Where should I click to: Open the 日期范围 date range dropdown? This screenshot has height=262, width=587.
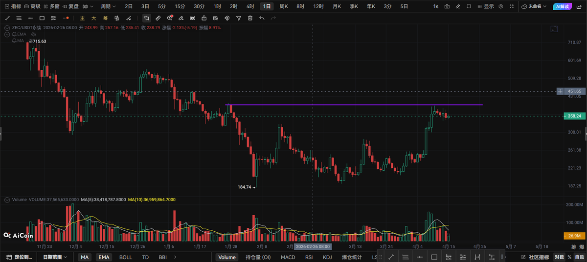click(x=56, y=257)
